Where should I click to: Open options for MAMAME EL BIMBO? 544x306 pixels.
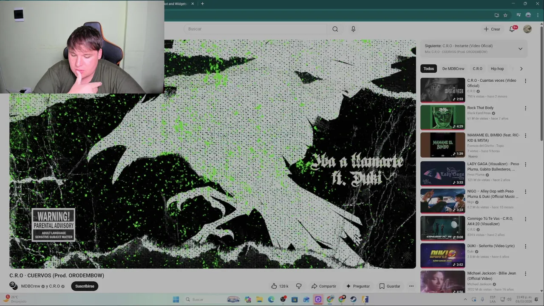525,136
